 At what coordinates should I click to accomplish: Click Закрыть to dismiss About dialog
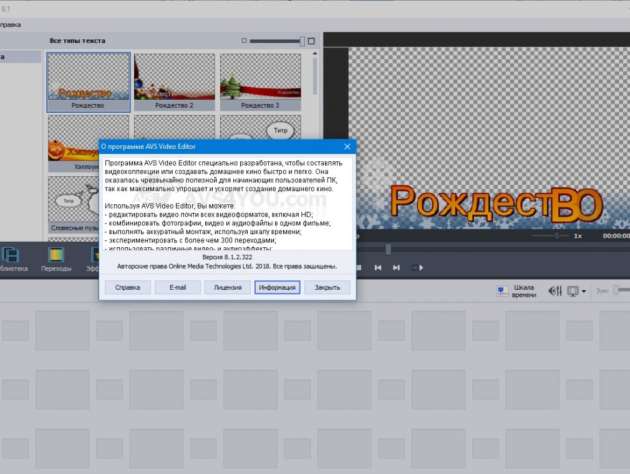[327, 287]
